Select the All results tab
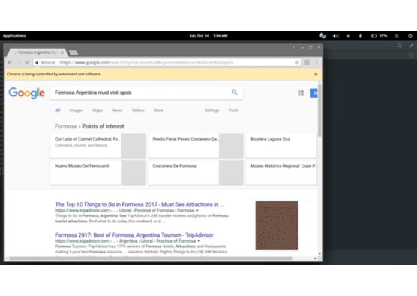The width and height of the screenshot is (417, 296). pos(58,110)
